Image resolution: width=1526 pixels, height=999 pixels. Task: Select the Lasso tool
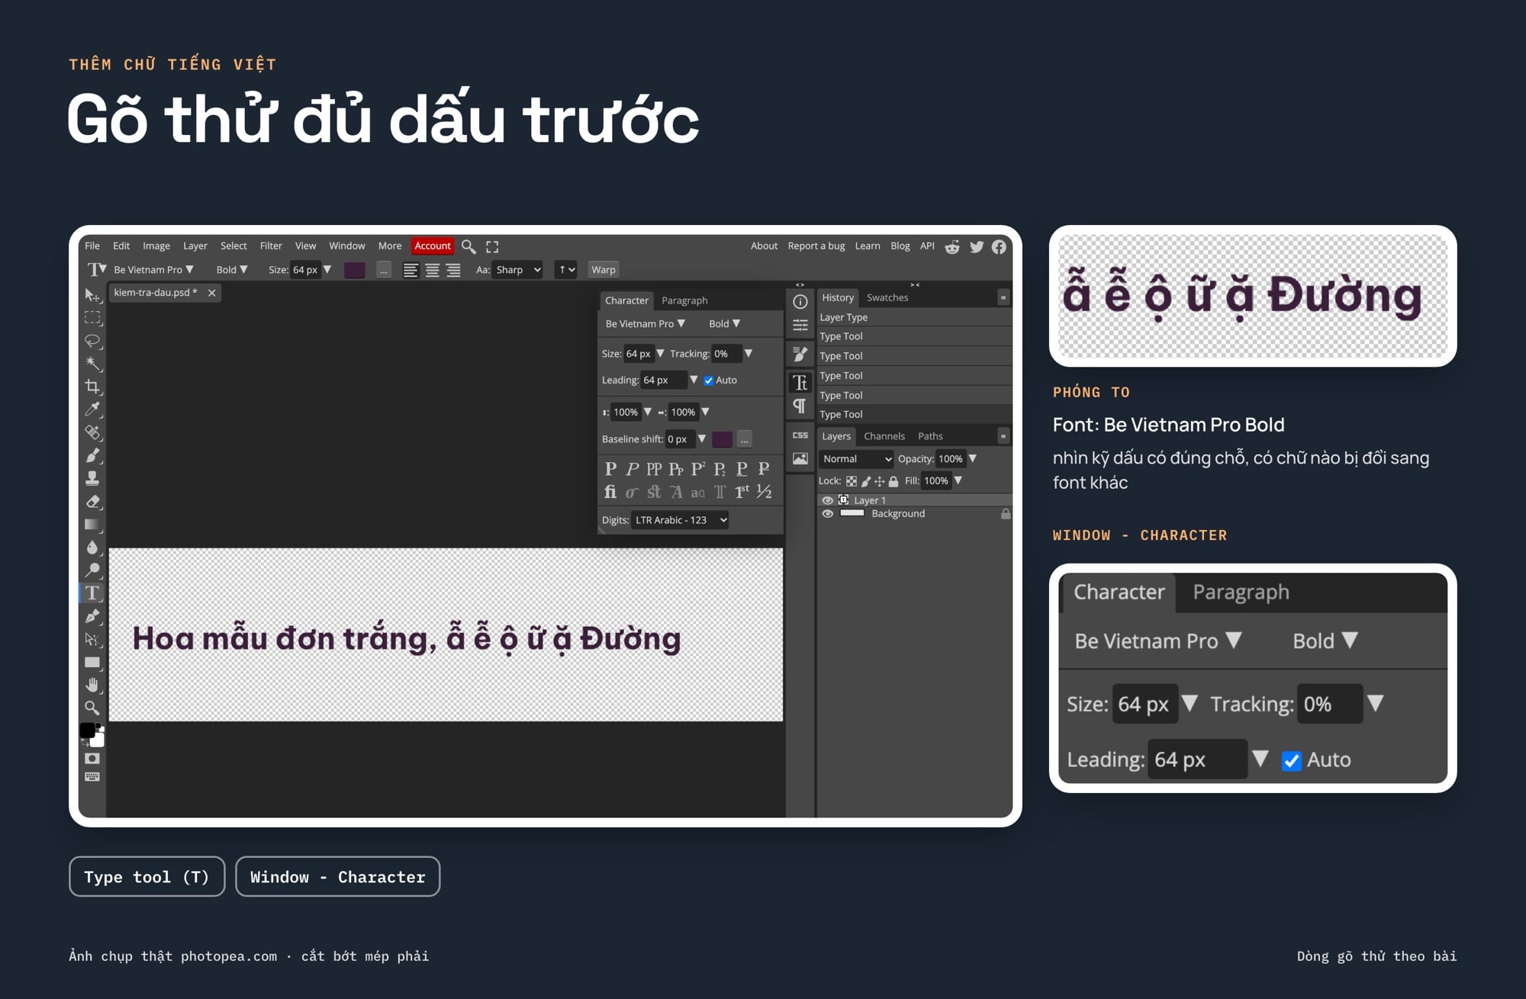pyautogui.click(x=92, y=341)
